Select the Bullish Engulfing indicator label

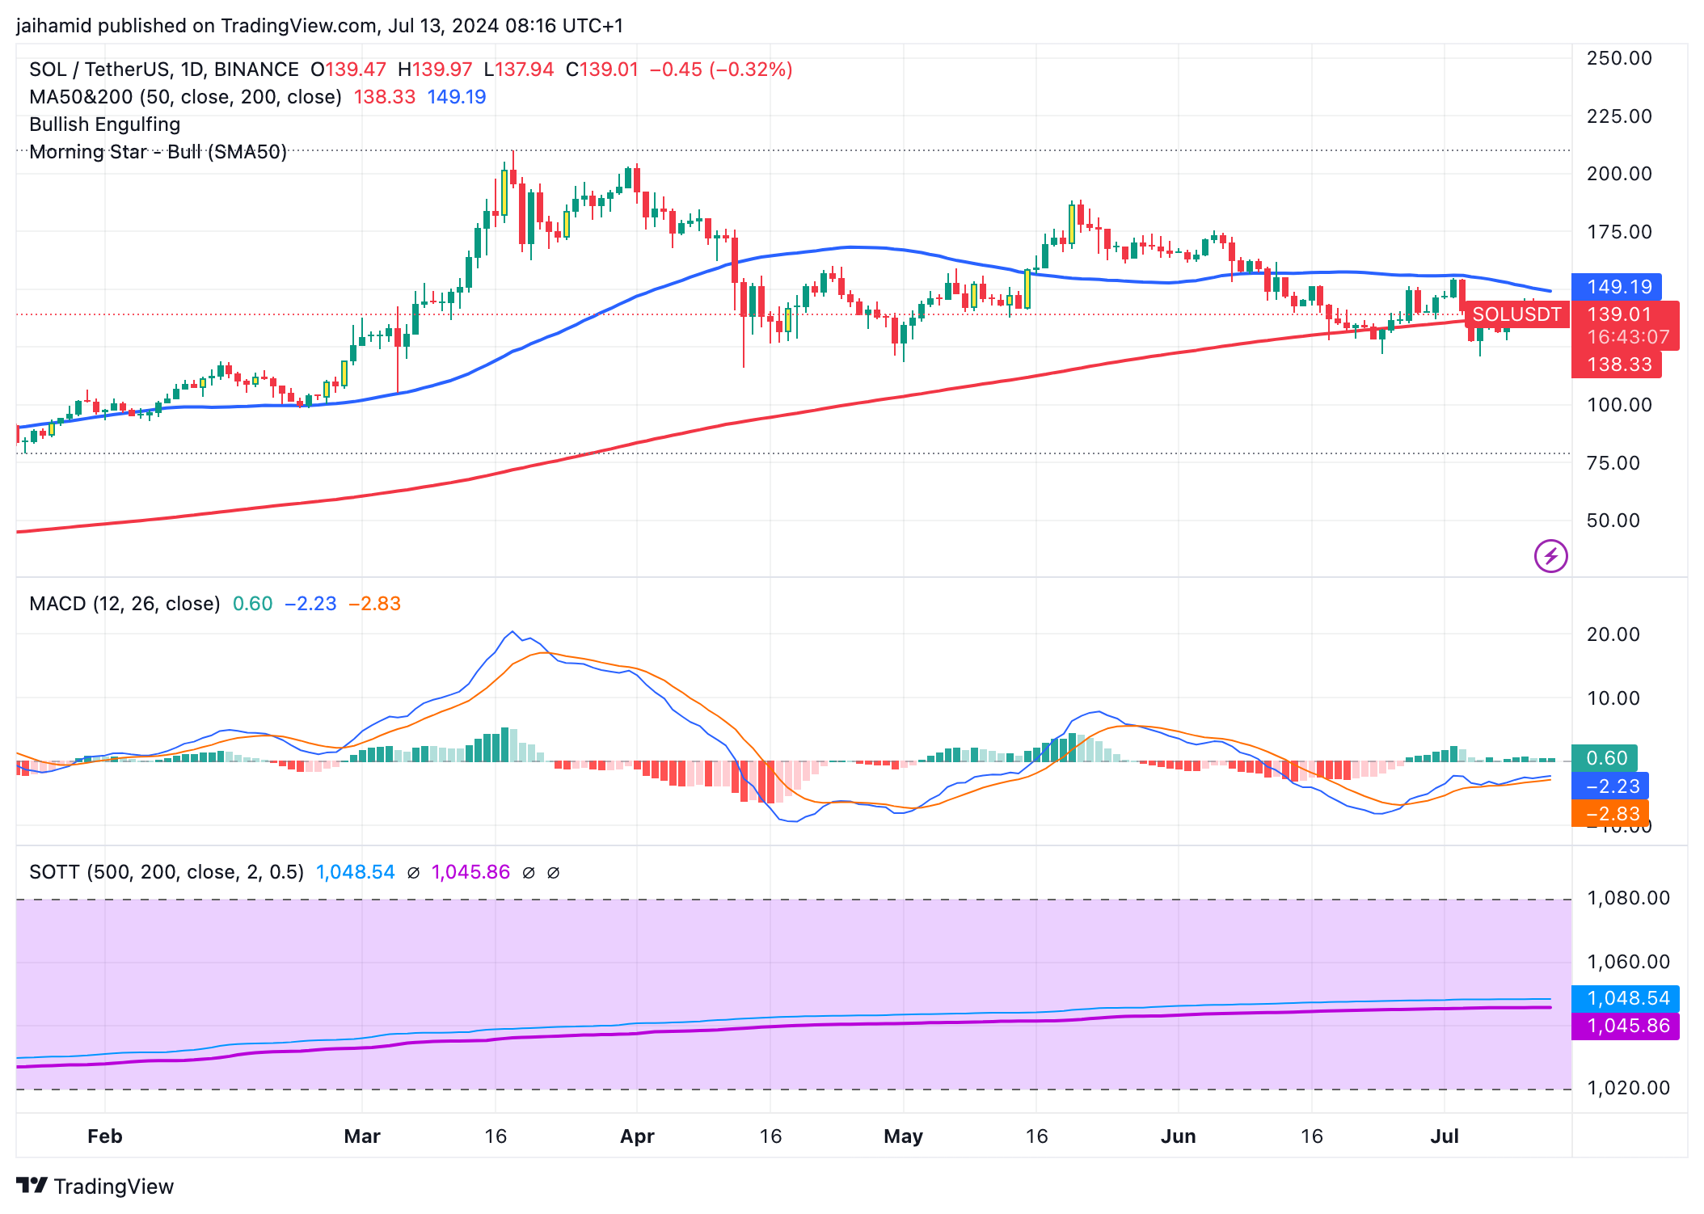(105, 124)
